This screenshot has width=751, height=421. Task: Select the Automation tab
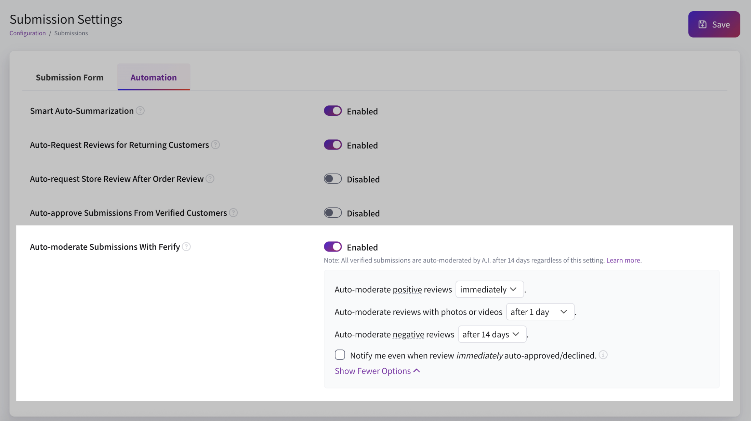154,77
